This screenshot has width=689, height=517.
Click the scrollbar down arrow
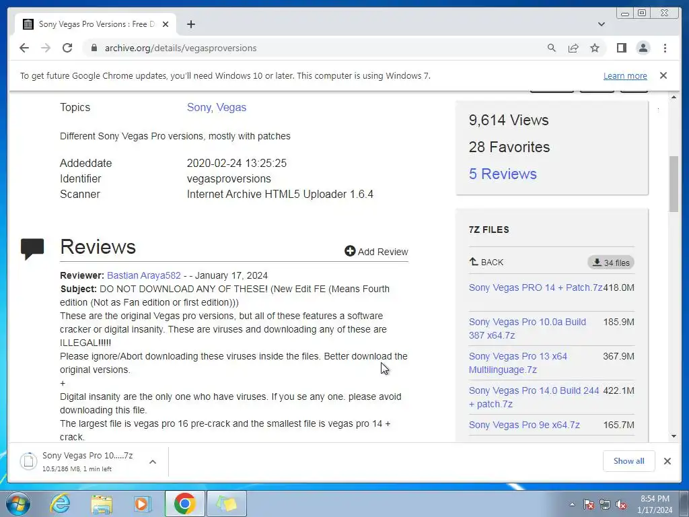point(674,436)
